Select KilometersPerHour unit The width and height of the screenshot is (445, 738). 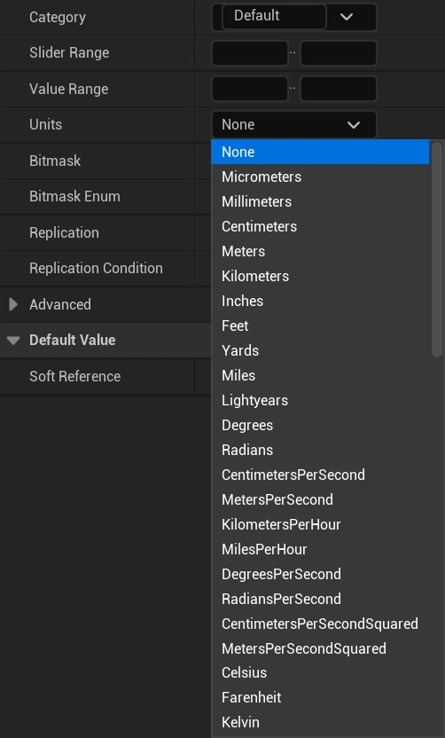(320, 525)
